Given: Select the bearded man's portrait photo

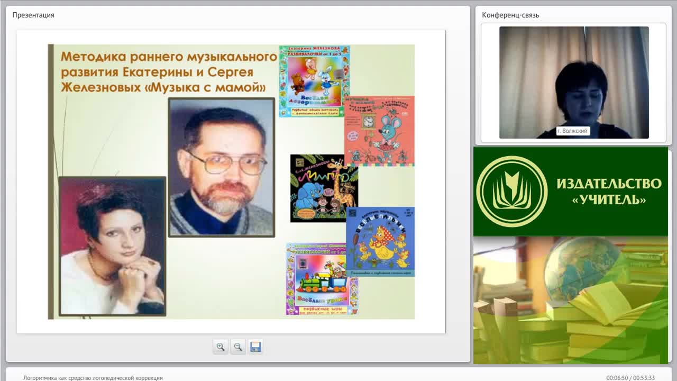Looking at the screenshot, I should [x=222, y=167].
